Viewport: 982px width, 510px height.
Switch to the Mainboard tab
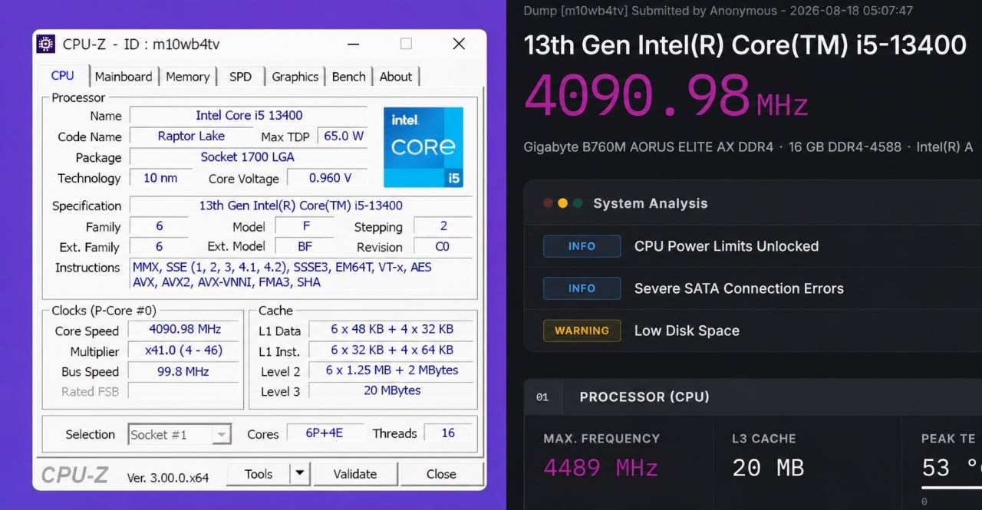tap(124, 77)
